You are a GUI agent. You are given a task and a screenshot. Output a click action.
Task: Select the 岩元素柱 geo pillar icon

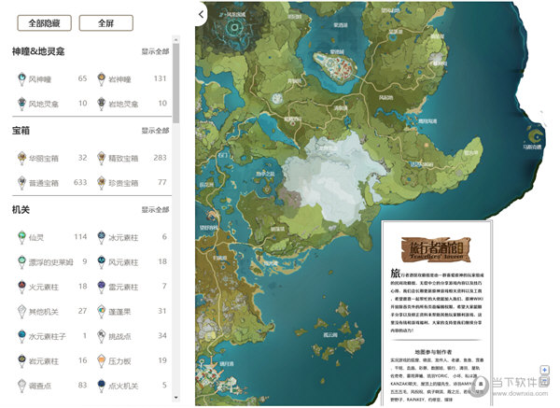pos(21,360)
